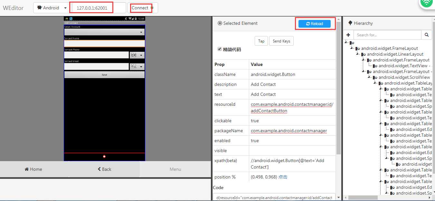Click the node icon of android.widget.ScrollView
435x201 pixels.
pyautogui.click(x=375, y=78)
